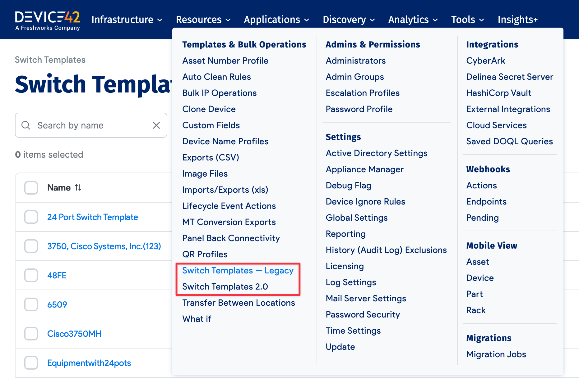Screen dimensions: 579x378
Task: Open 3750, Cisco Systems, Inc.(123) link
Action: pos(104,246)
